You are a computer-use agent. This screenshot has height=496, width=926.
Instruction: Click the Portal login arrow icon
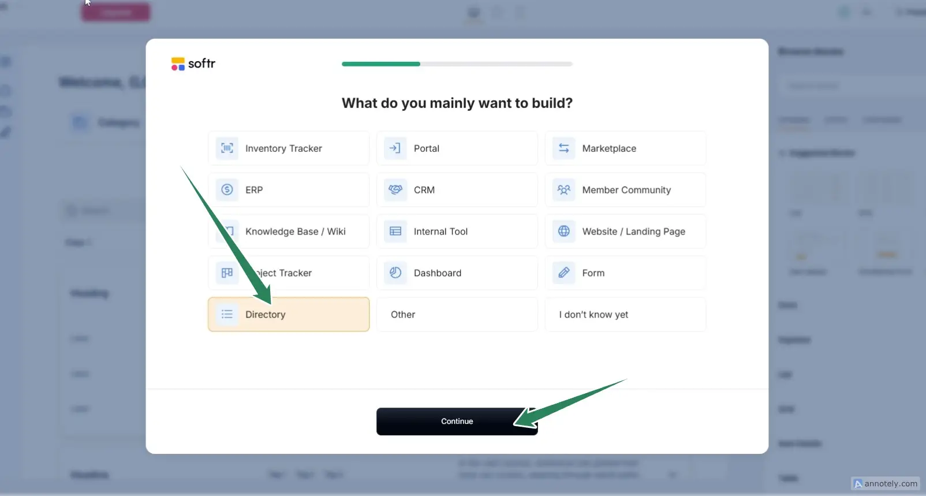coord(395,148)
